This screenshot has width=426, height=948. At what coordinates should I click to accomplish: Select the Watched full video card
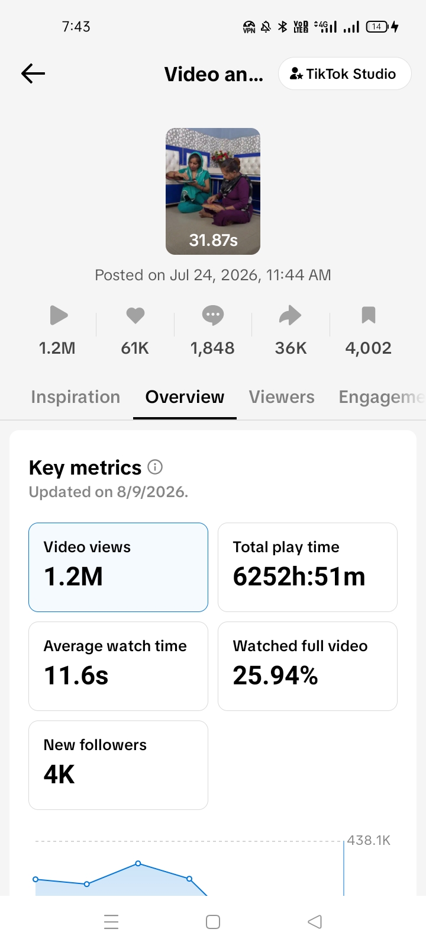pos(308,666)
